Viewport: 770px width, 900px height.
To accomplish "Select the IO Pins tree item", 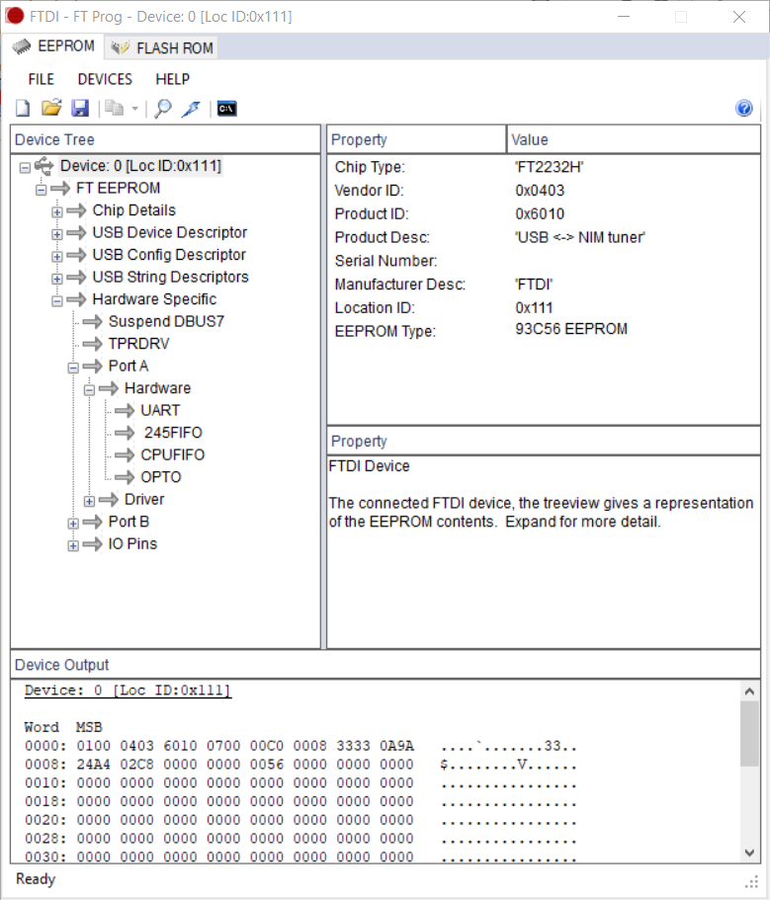I will [132, 544].
